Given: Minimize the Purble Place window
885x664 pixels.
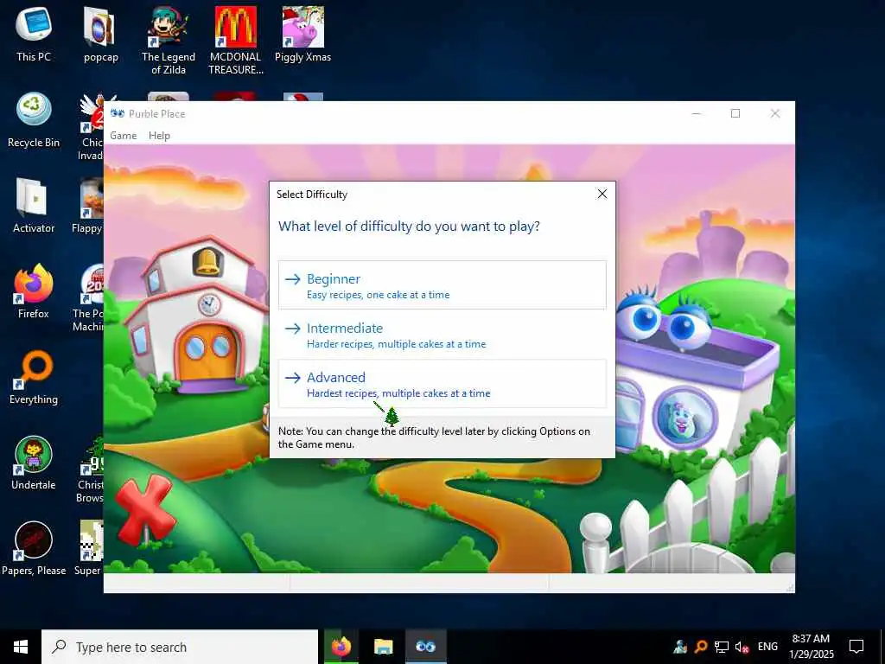Looking at the screenshot, I should click(697, 113).
